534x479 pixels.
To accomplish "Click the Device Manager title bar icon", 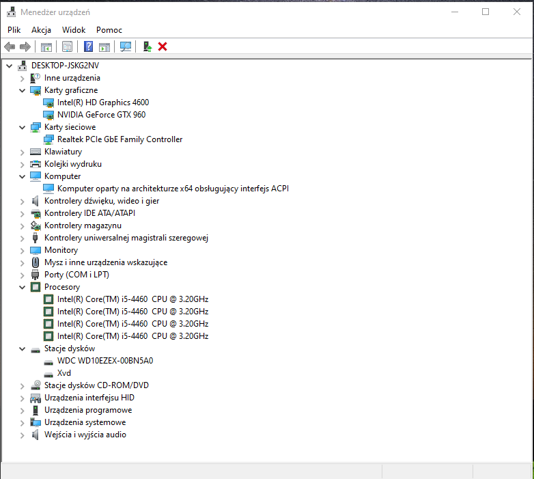I will click(11, 12).
